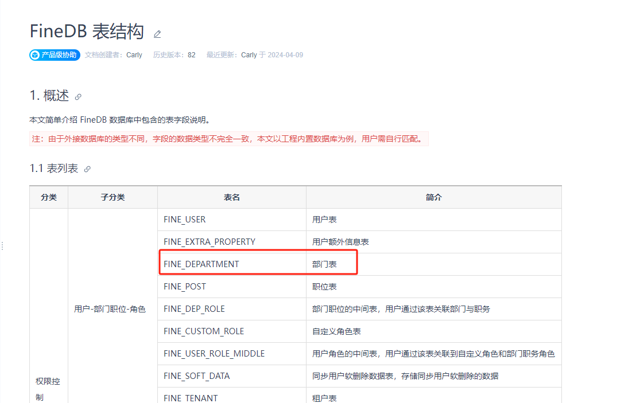Select the FINE_CUSTOM_ROLE table name cell

tap(231, 331)
